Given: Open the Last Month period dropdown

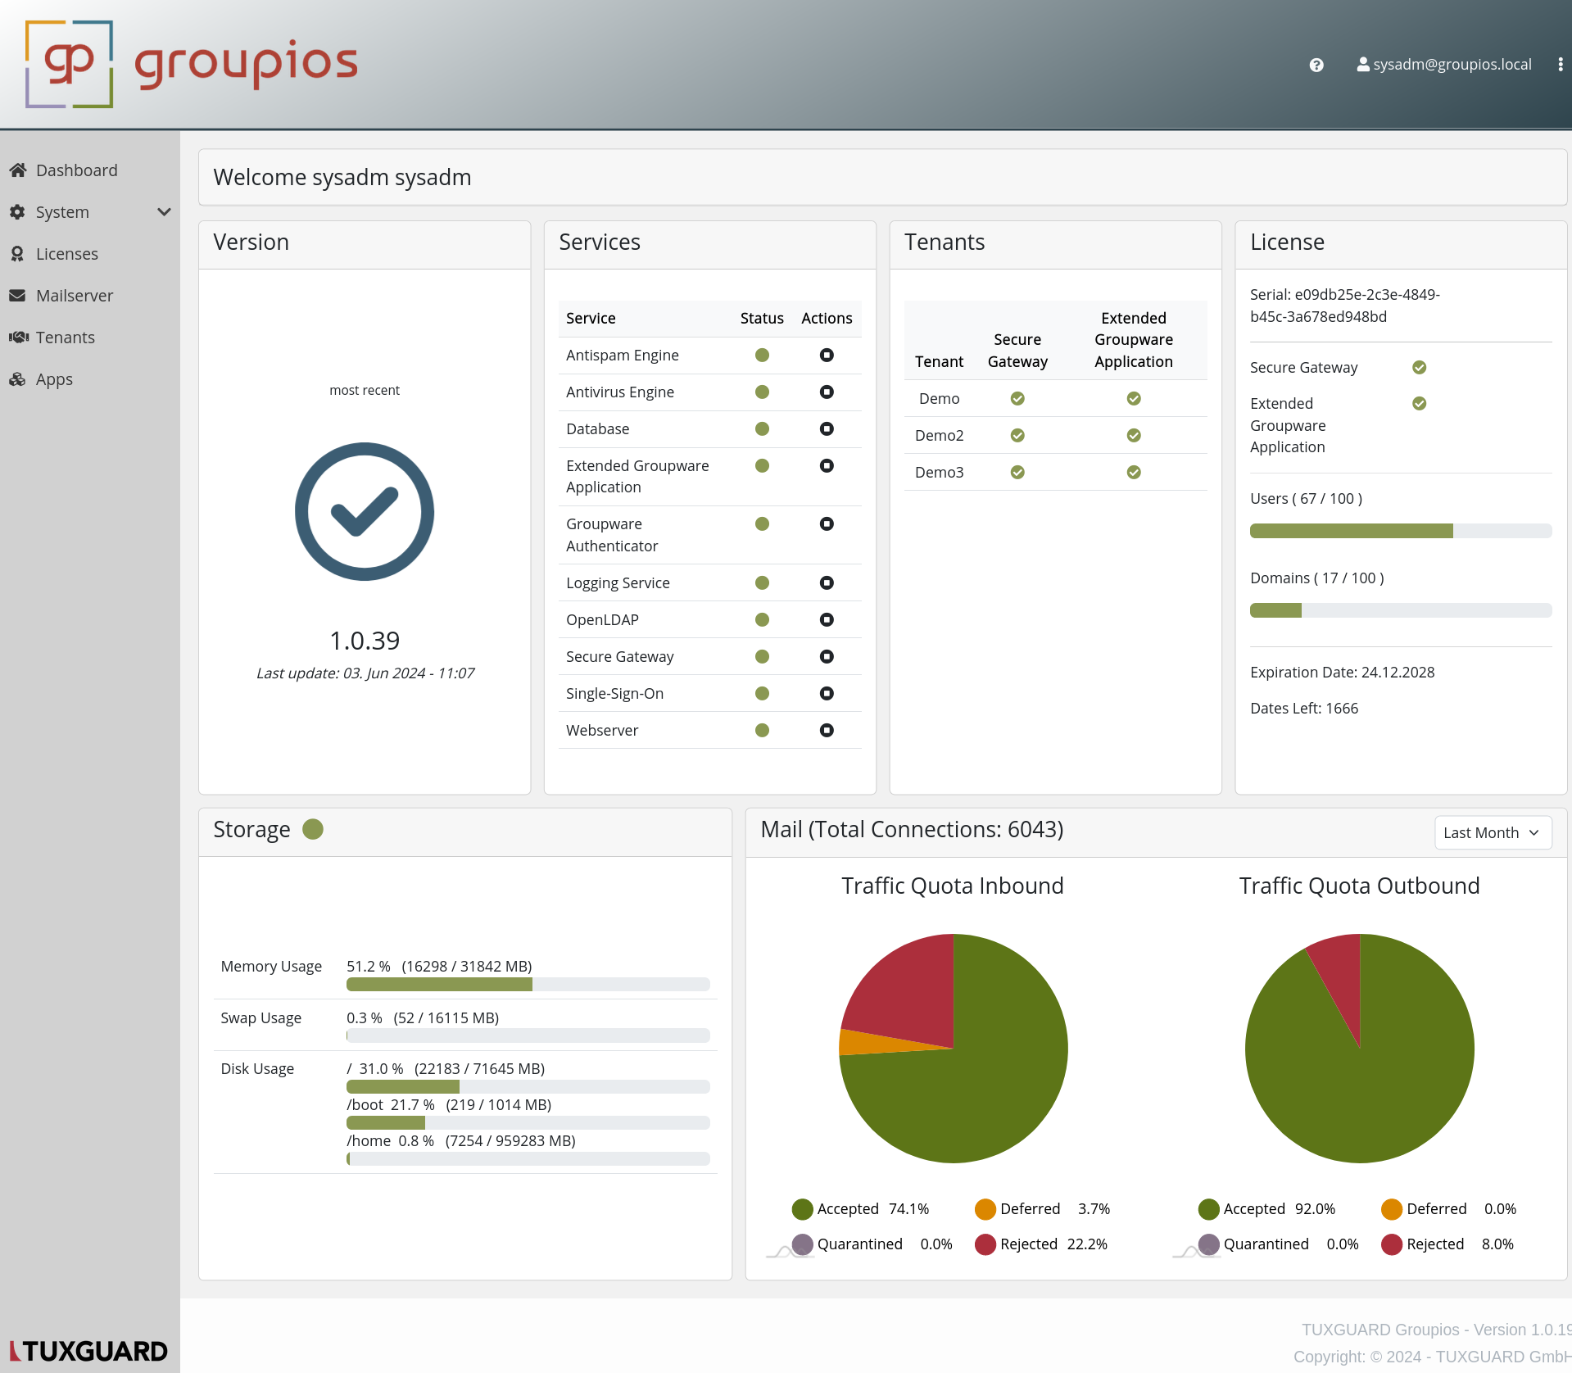Looking at the screenshot, I should pyautogui.click(x=1492, y=832).
